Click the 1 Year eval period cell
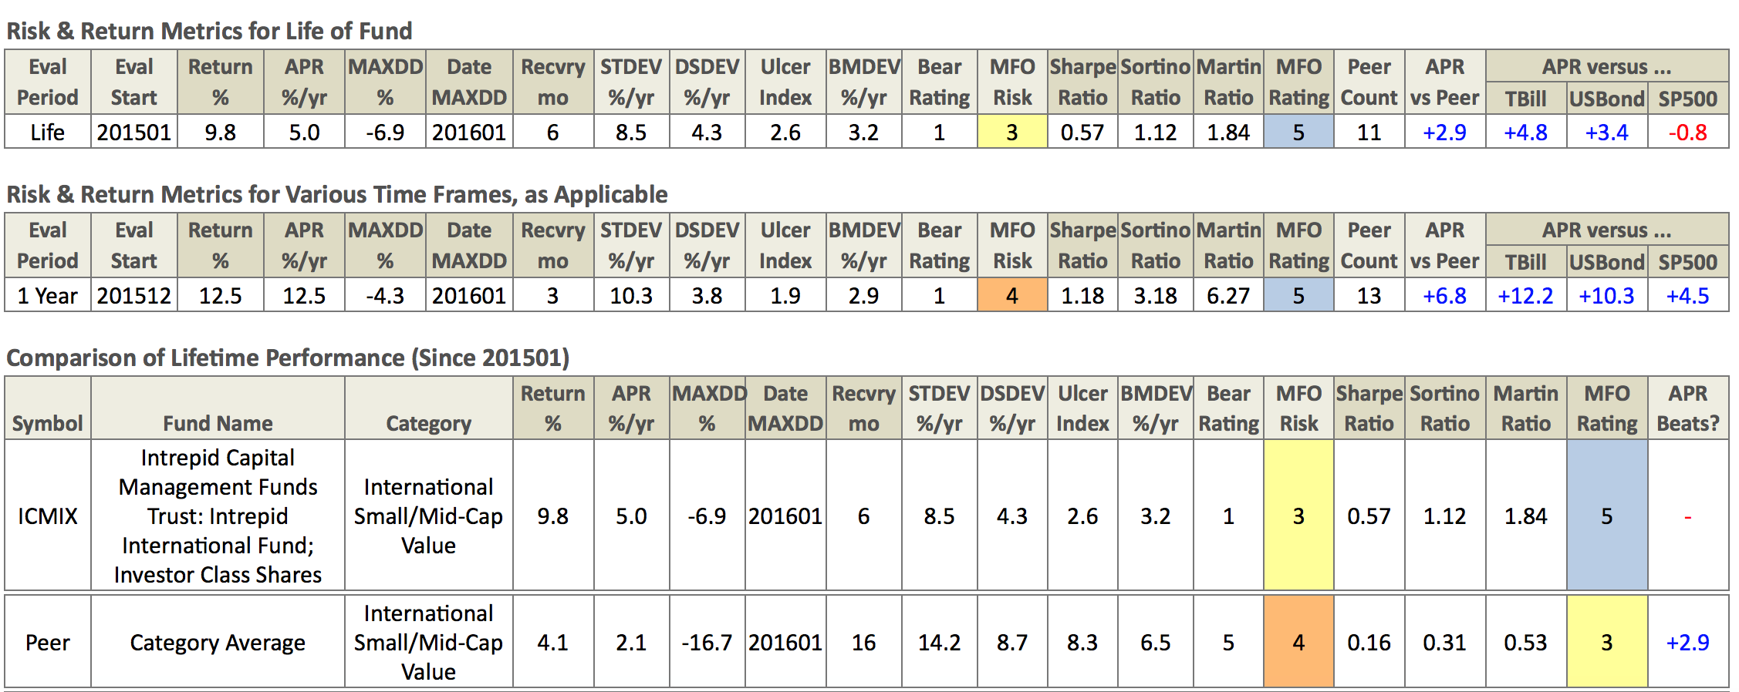The width and height of the screenshot is (1739, 692). tap(47, 295)
